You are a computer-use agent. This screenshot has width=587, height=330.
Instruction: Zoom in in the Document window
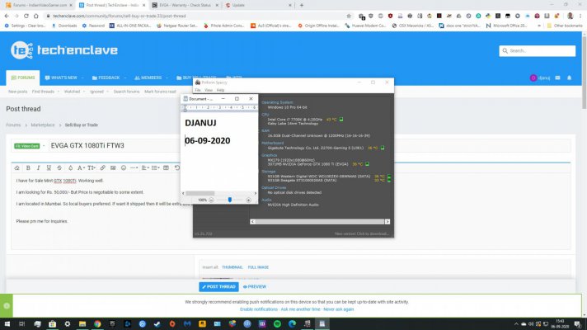click(248, 200)
